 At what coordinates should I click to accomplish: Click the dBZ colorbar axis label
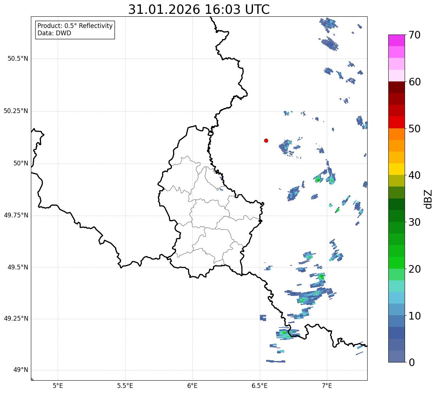point(428,198)
